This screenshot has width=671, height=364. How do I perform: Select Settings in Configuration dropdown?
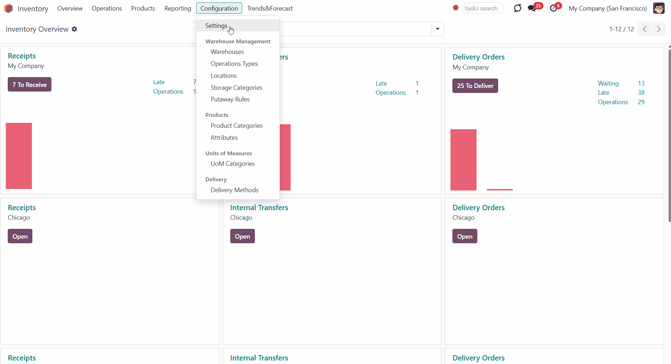238,26
